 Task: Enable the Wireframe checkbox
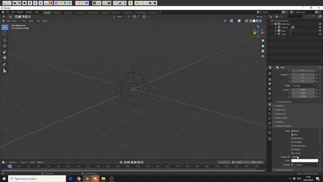[x=292, y=139]
